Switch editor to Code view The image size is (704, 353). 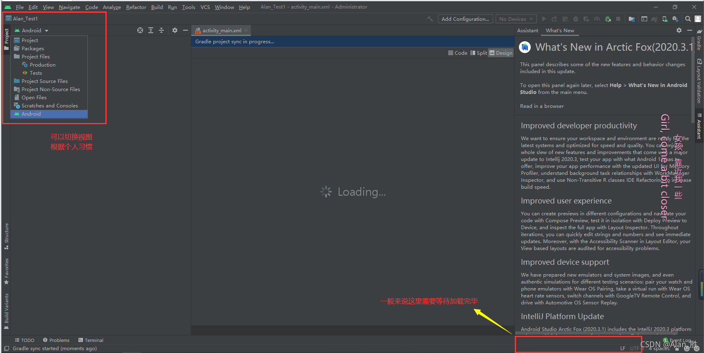458,53
